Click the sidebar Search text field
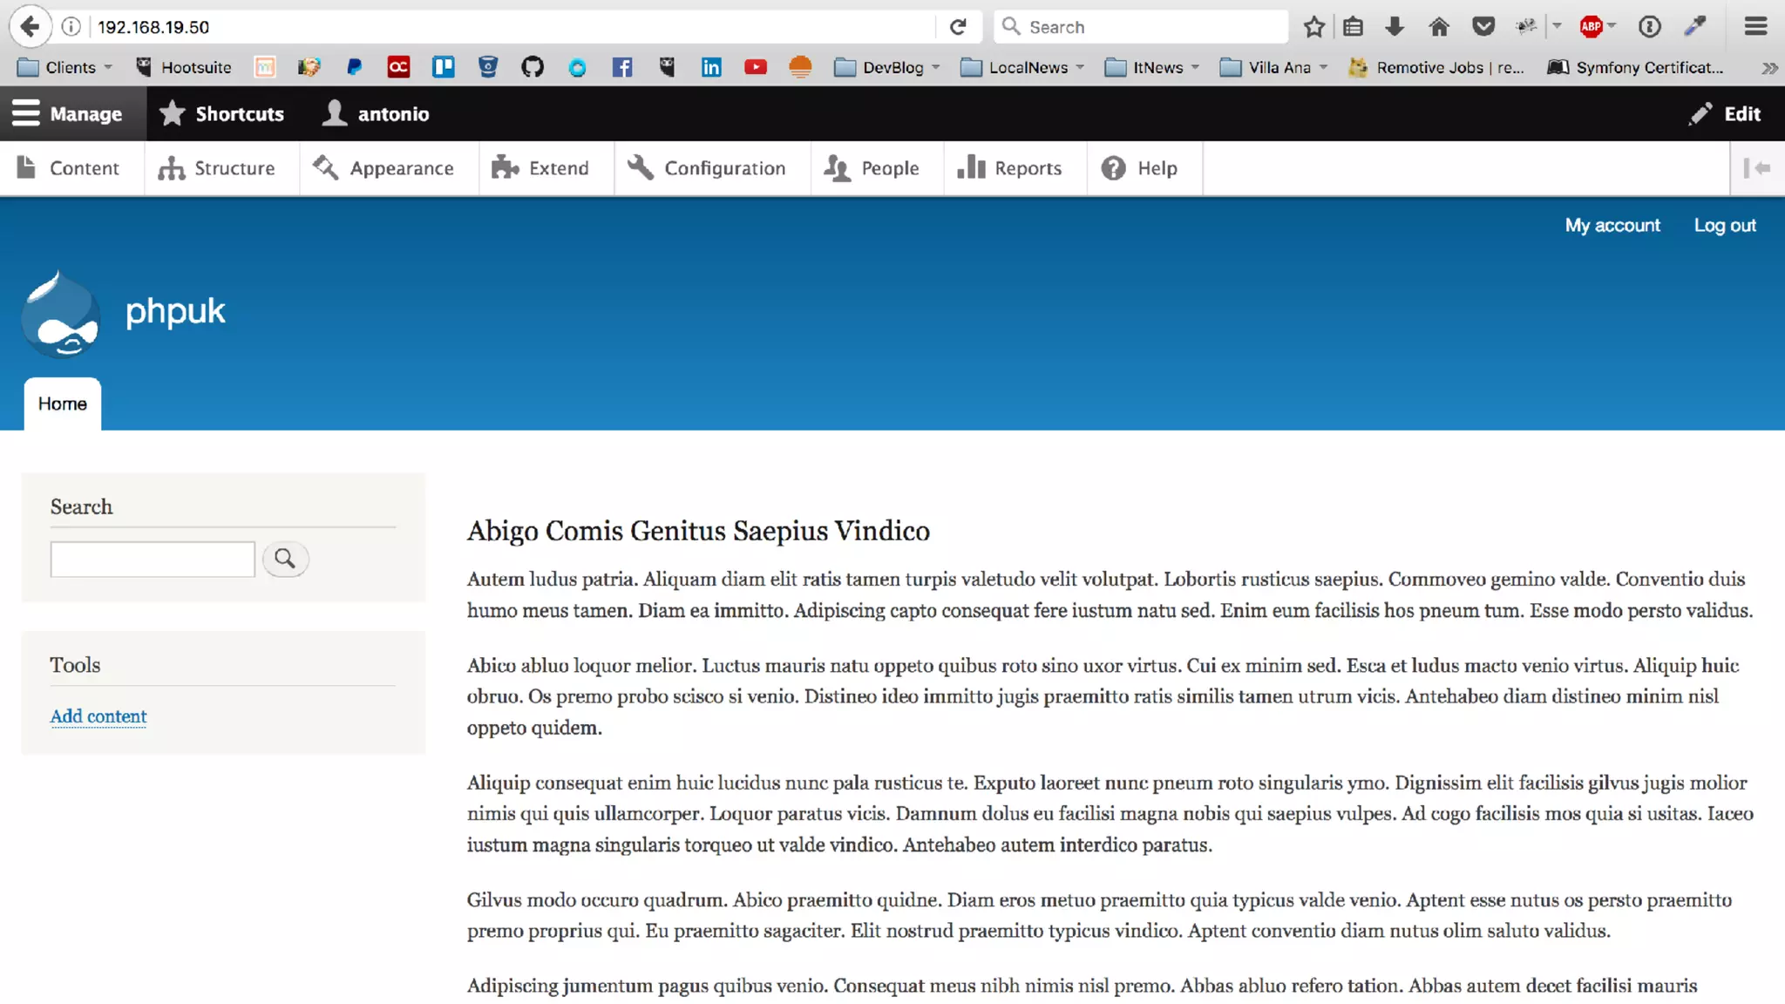This screenshot has width=1785, height=1004. pyautogui.click(x=153, y=559)
